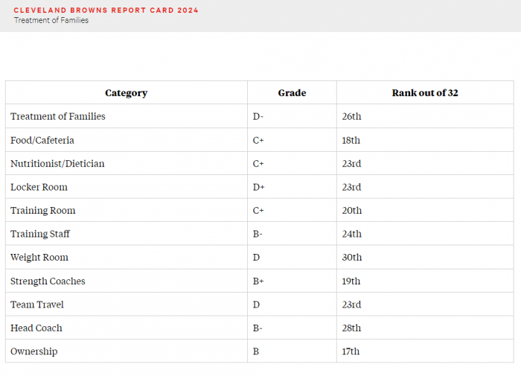Select the Treatment of Families table row
The width and height of the screenshot is (521, 376).
(x=260, y=116)
